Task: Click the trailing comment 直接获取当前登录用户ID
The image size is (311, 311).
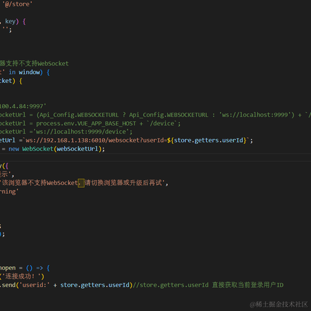Action: click(x=248, y=285)
